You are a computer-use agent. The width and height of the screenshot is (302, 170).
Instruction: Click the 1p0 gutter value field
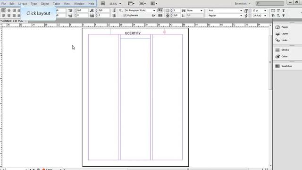click(176, 16)
